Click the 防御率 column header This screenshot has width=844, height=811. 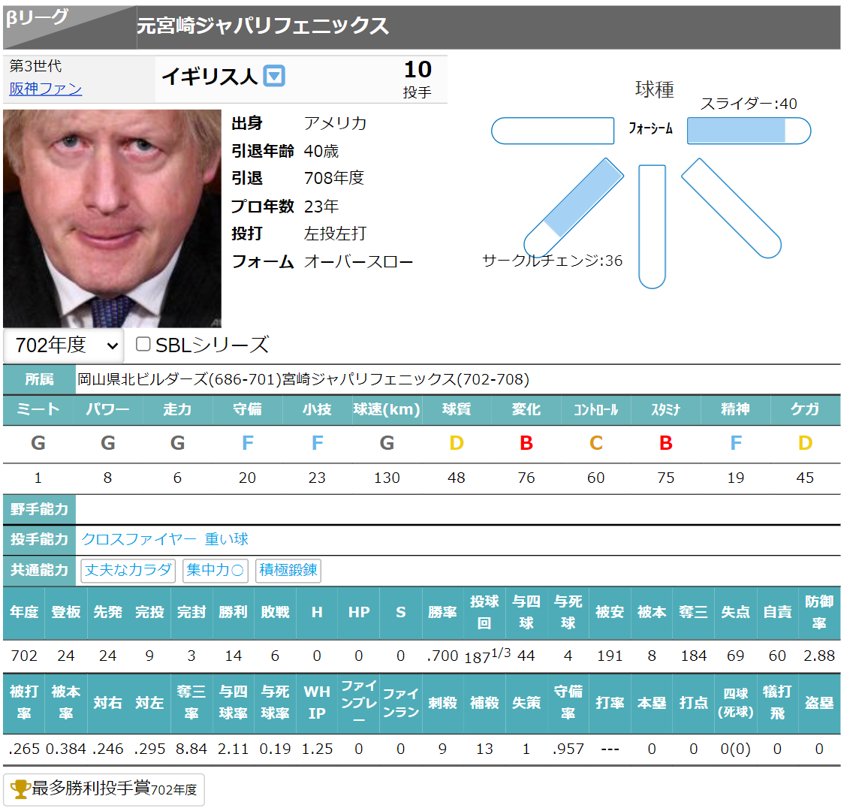[818, 612]
